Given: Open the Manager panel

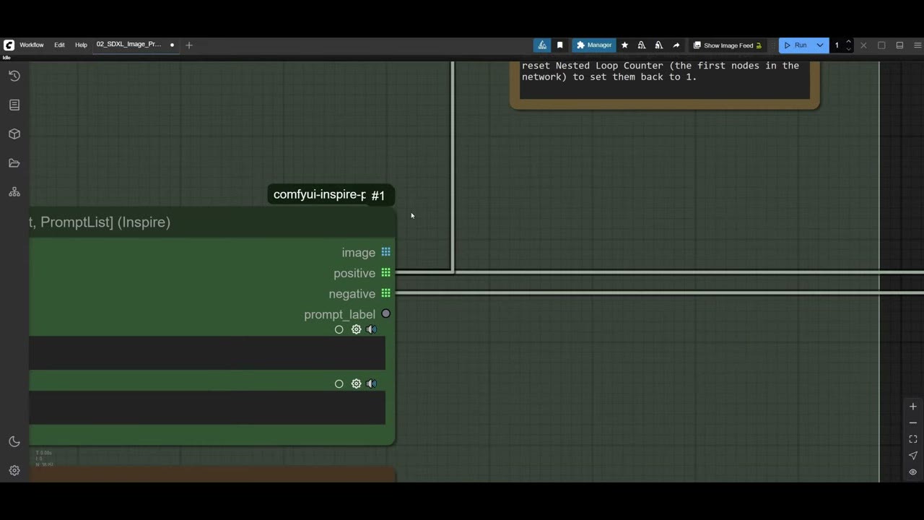Looking at the screenshot, I should [594, 45].
